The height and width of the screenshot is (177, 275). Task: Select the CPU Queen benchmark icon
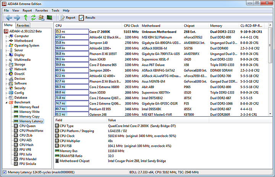(16, 126)
